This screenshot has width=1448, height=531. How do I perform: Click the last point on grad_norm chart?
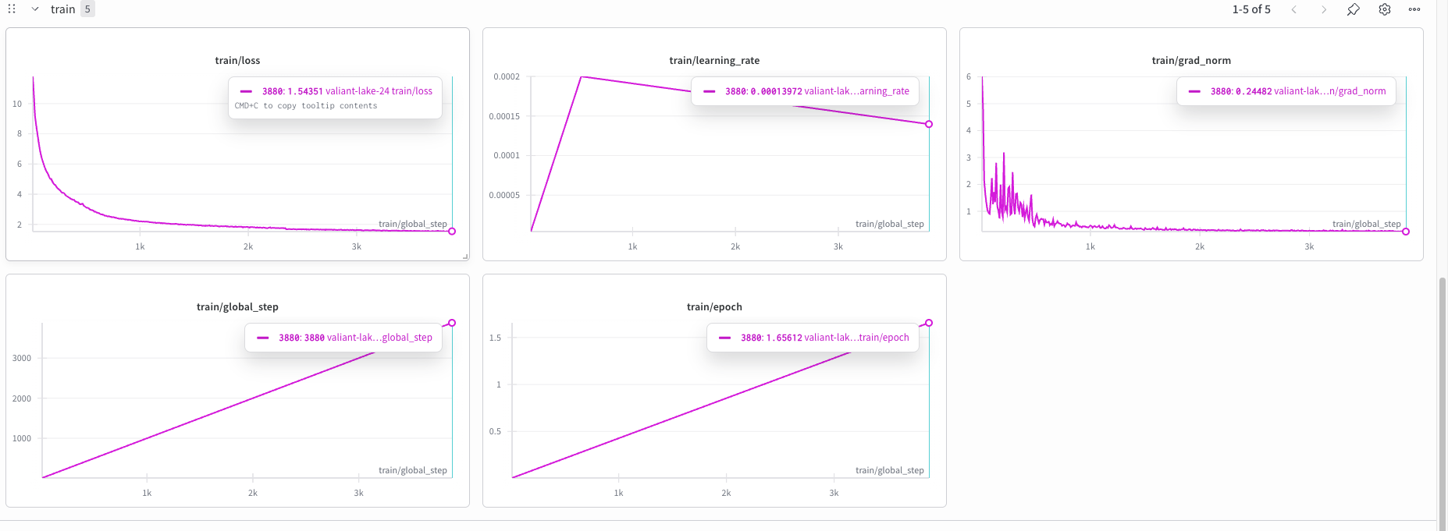(1406, 232)
